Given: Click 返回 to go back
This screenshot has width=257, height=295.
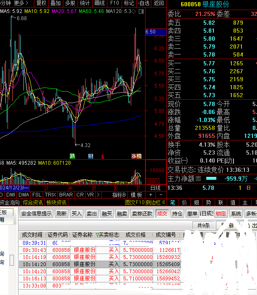Looking at the screenshot, I should click(x=158, y=3).
